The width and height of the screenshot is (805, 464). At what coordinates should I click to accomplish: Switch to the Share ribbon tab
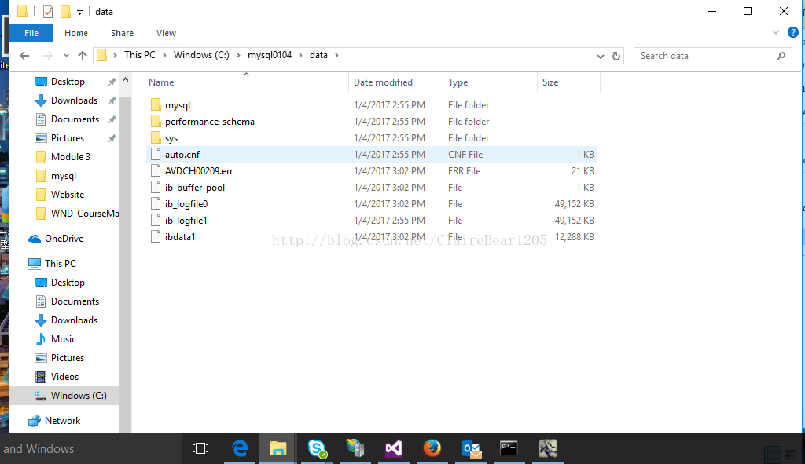pyautogui.click(x=122, y=33)
